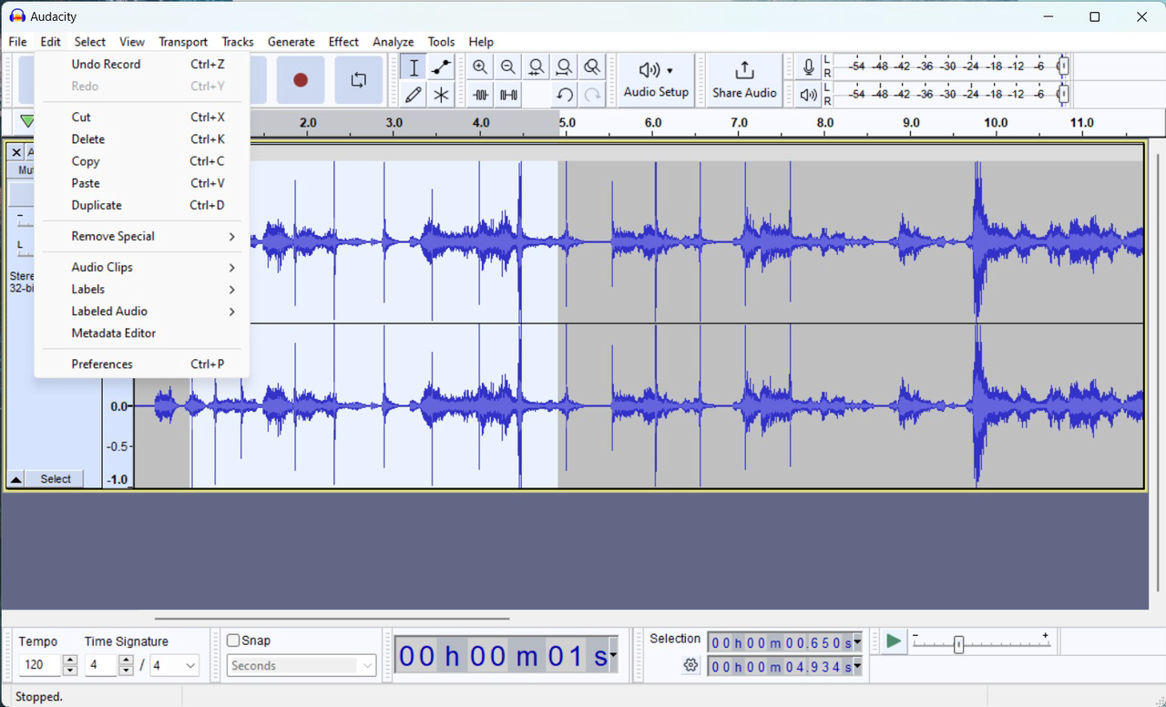Toggle loop recording mode icon

(x=358, y=80)
